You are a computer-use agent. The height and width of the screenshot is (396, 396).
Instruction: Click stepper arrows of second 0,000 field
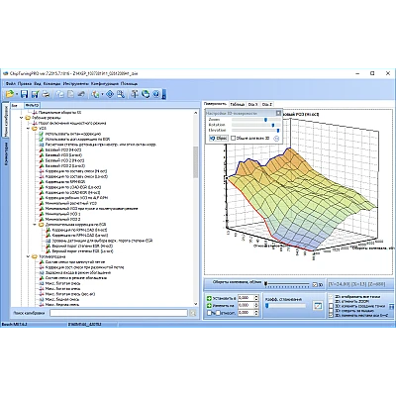256,305
